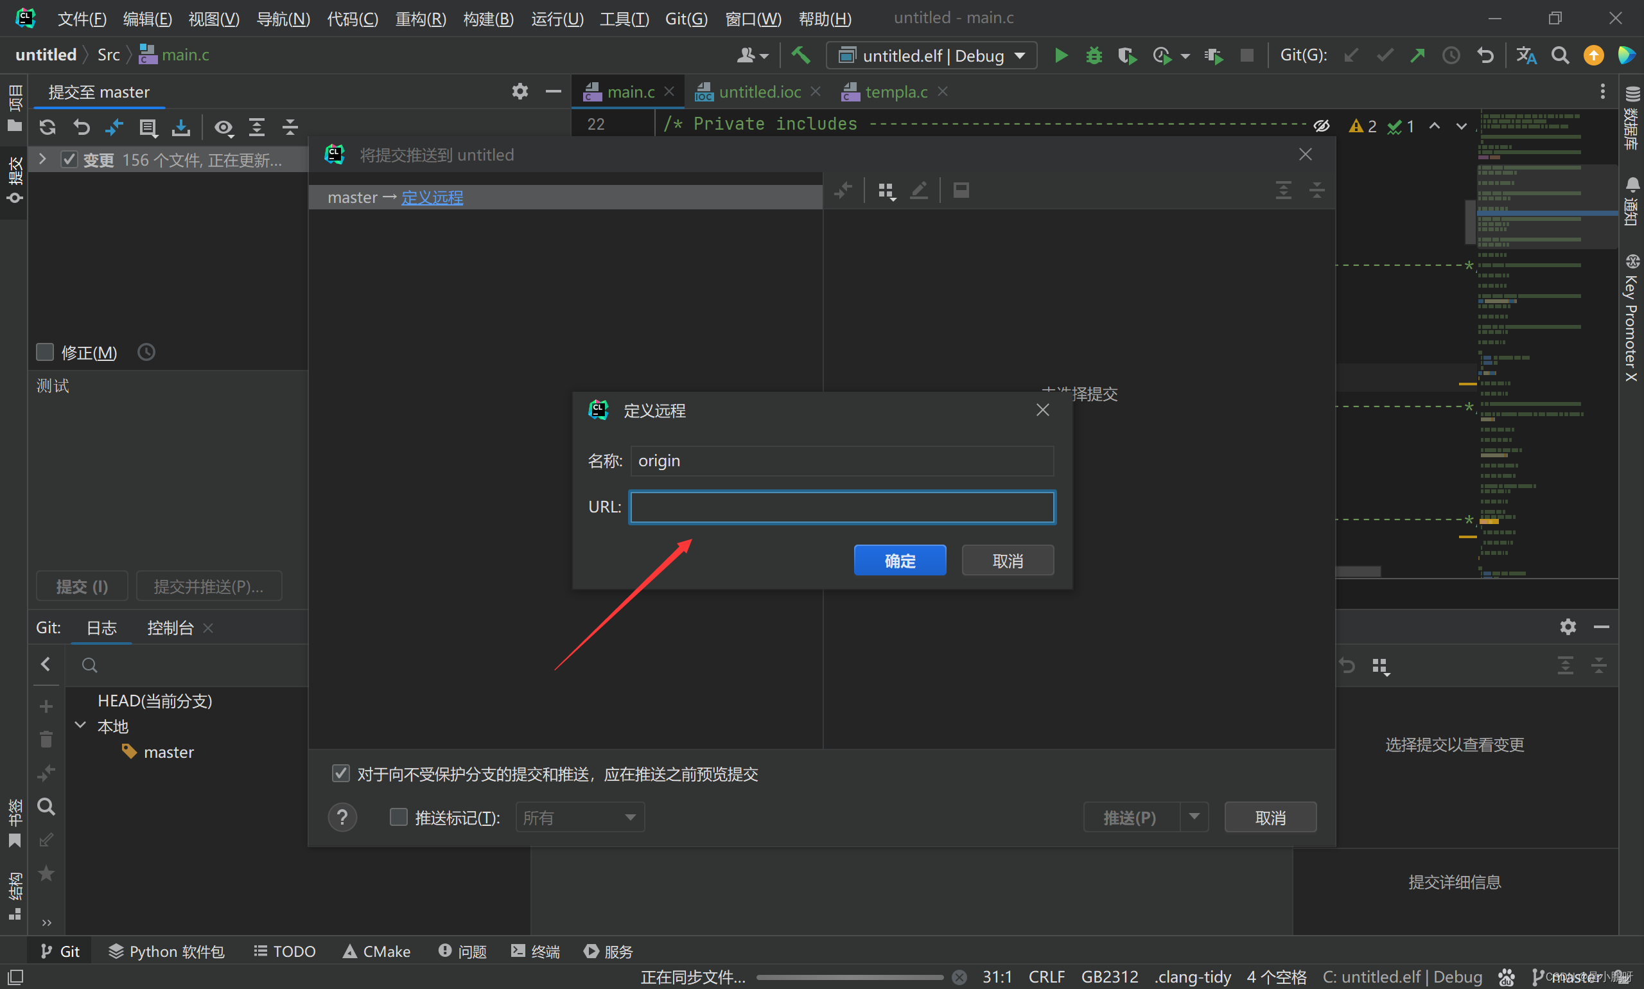Viewport: 1644px width, 989px height.
Task: Run with coverage shield icon
Action: (x=1127, y=55)
